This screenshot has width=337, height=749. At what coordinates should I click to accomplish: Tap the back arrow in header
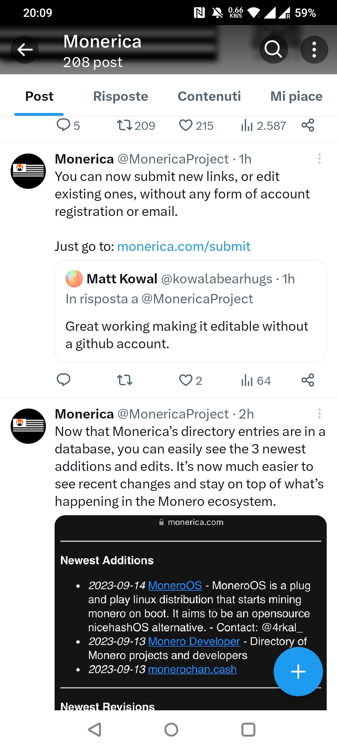[x=25, y=50]
